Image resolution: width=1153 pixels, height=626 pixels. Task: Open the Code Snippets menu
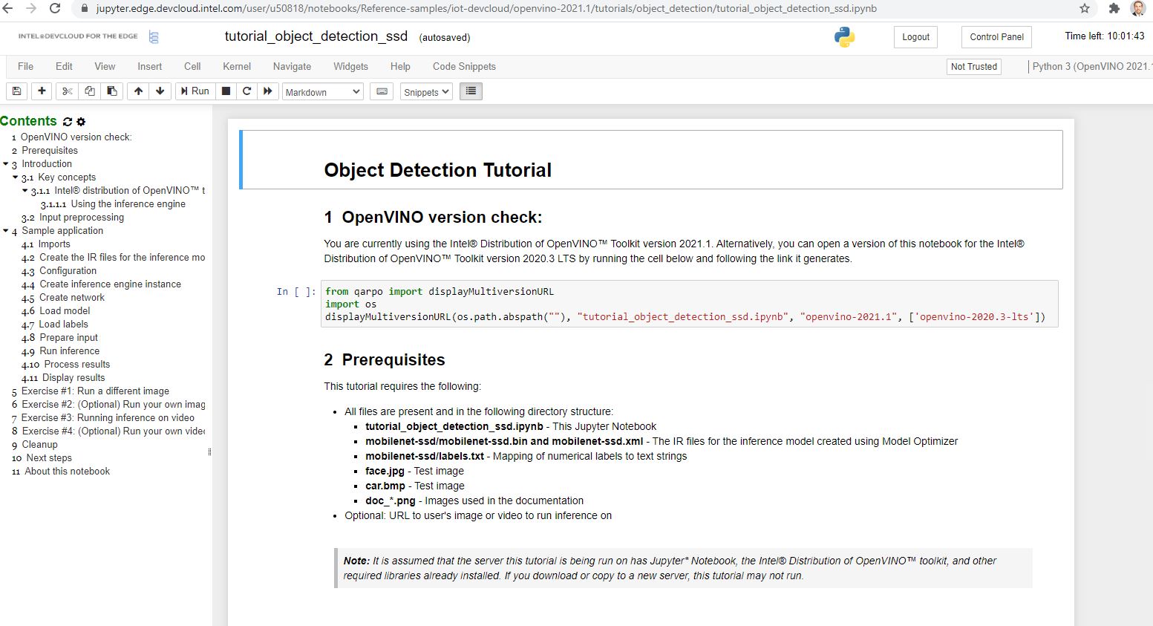click(464, 67)
